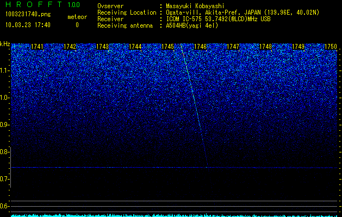The height and width of the screenshot is (217, 342).
Task: Click the diagonal meteor echo trace
Action: (194, 98)
